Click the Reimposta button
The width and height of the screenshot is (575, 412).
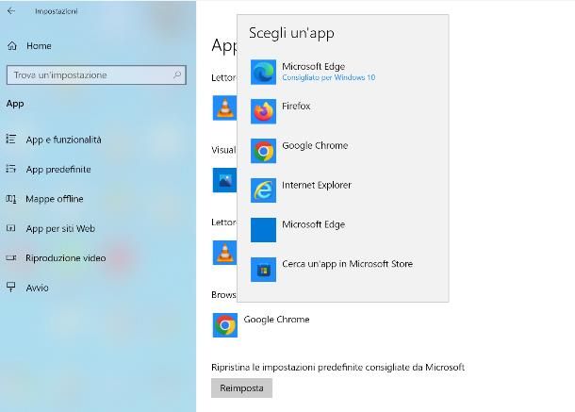pyautogui.click(x=241, y=388)
